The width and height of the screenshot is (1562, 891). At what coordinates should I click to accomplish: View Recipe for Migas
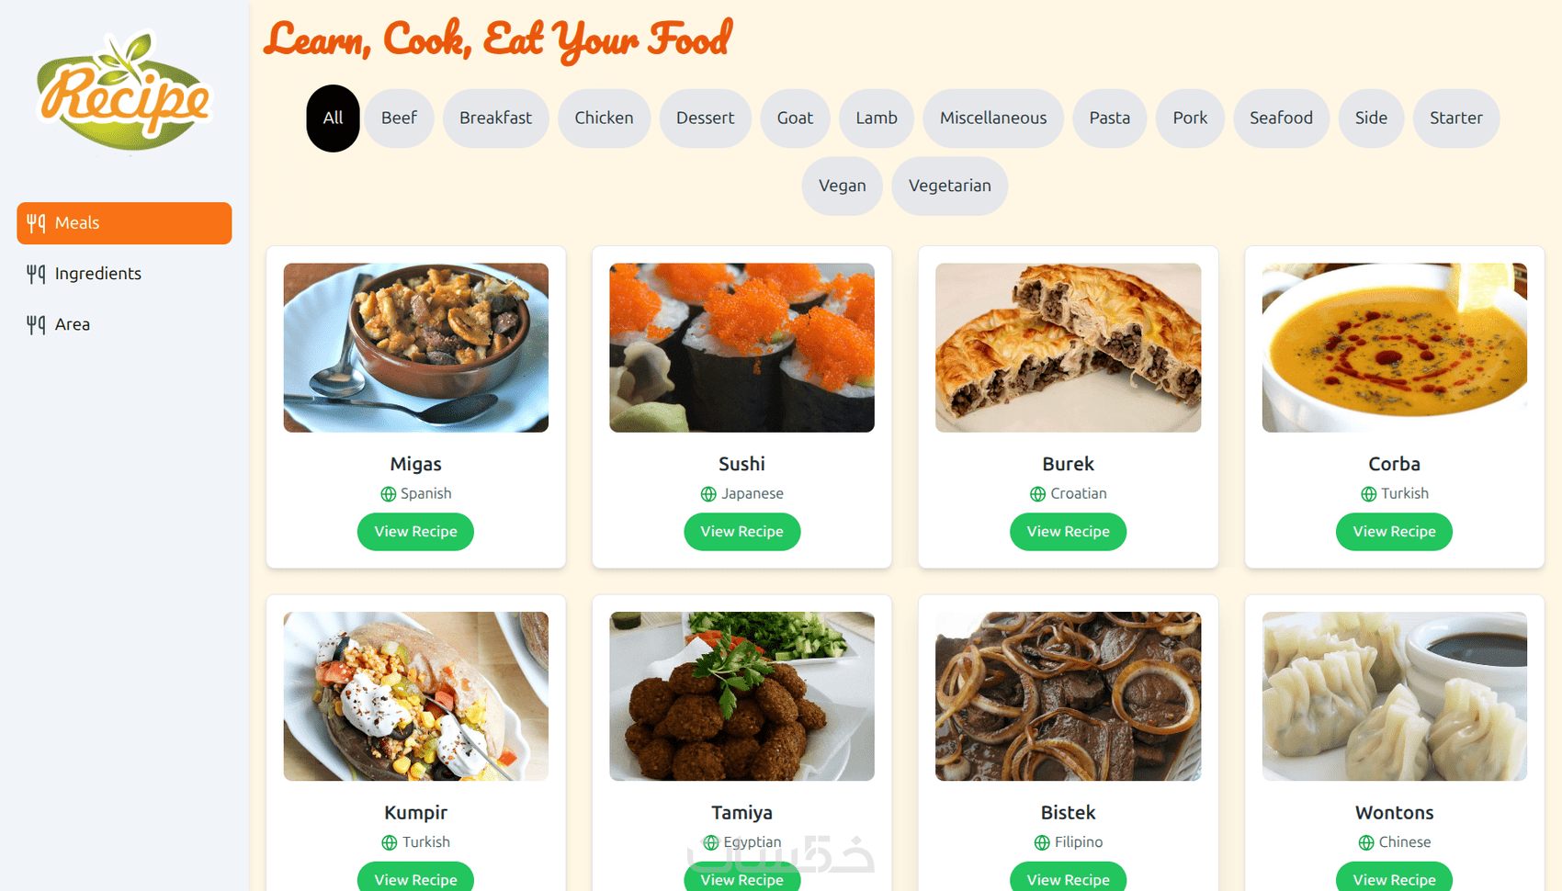click(x=415, y=532)
